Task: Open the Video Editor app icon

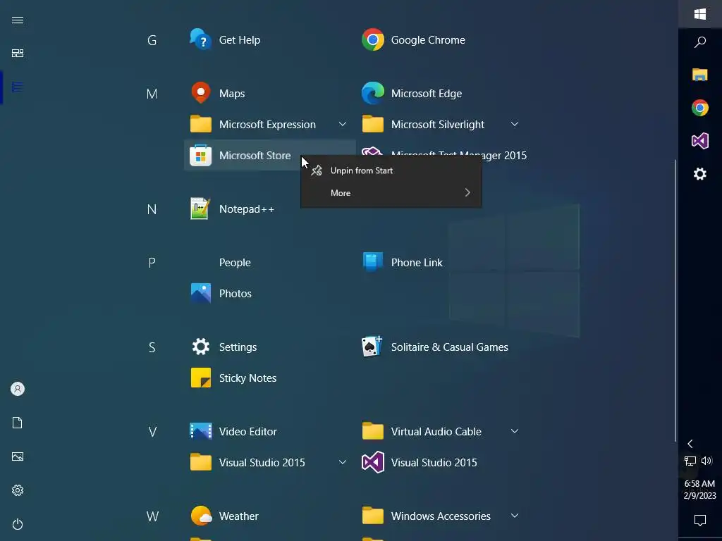Action: point(201,432)
